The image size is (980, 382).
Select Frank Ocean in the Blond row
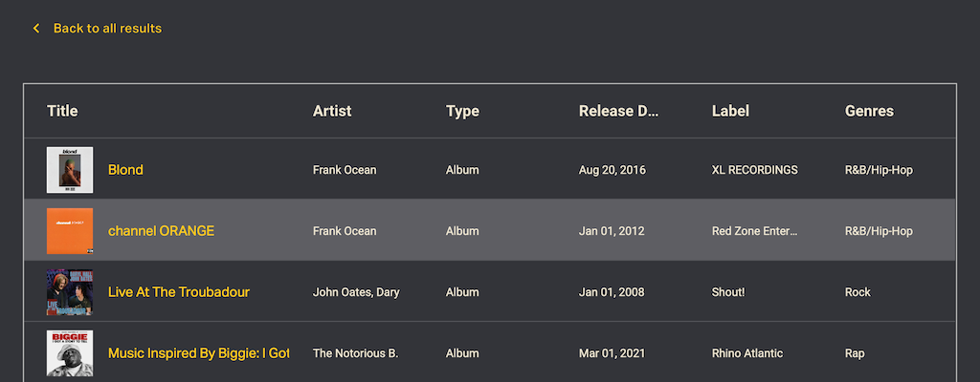coord(345,170)
